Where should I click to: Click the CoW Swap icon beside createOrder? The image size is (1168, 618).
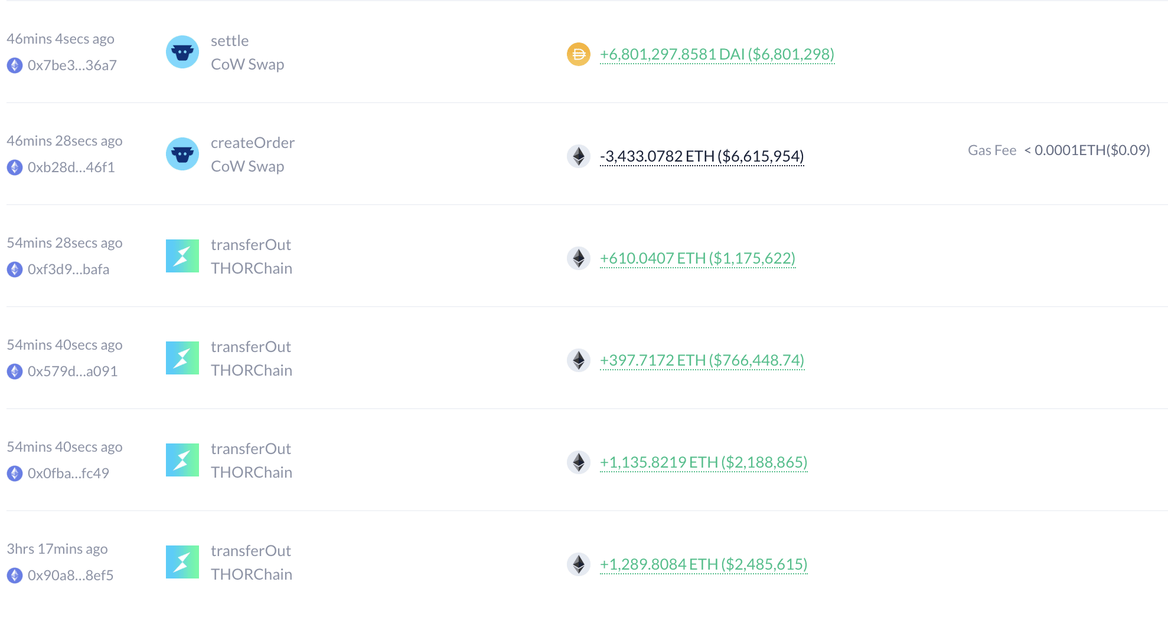[182, 154]
